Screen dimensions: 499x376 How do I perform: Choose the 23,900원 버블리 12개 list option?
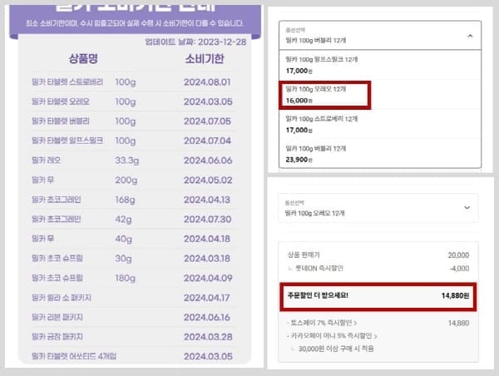(380, 153)
